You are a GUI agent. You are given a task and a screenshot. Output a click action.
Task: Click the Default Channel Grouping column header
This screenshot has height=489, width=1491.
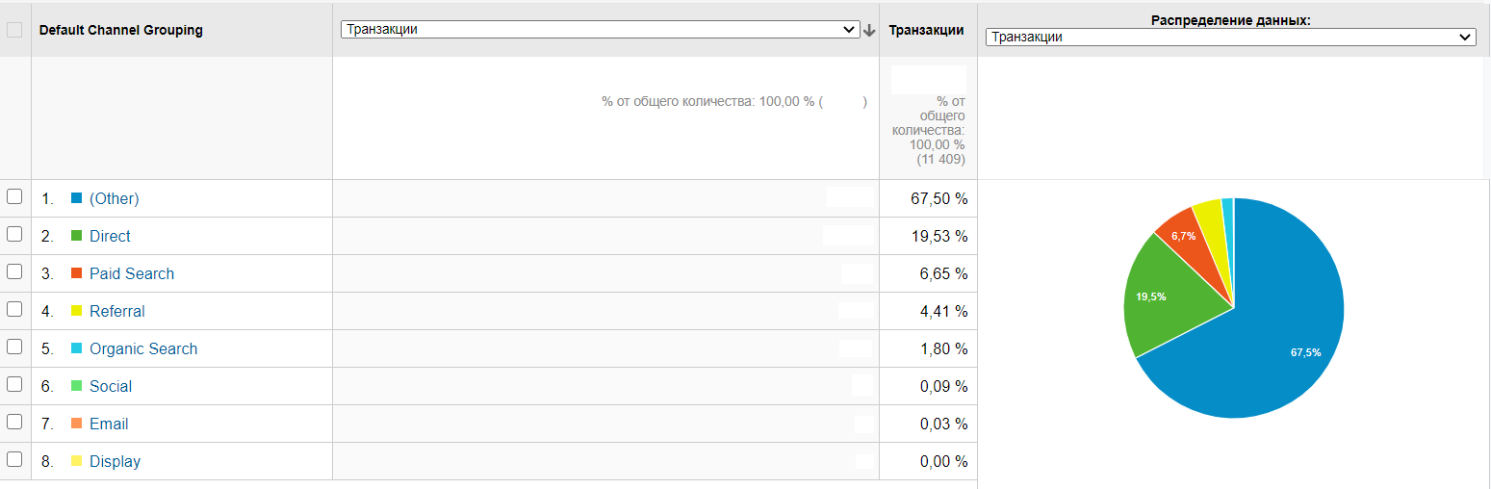(121, 30)
